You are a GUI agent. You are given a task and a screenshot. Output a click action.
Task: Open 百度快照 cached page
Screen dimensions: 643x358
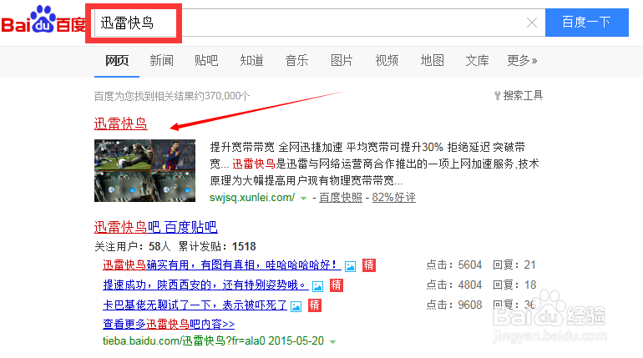[x=341, y=198]
